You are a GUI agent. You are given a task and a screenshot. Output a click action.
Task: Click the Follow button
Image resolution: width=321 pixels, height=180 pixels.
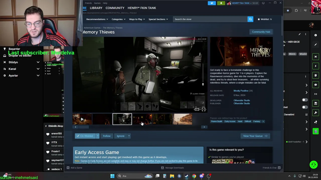point(107,136)
